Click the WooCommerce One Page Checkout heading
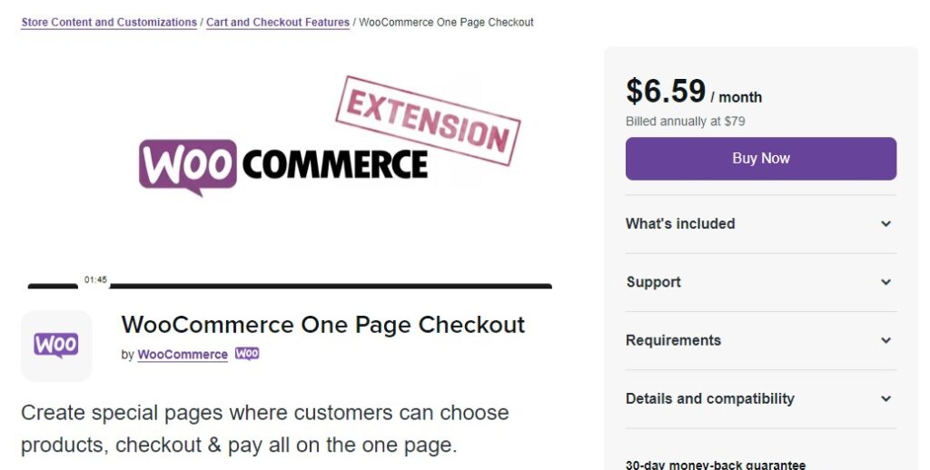Image resolution: width=930 pixels, height=470 pixels. [323, 325]
